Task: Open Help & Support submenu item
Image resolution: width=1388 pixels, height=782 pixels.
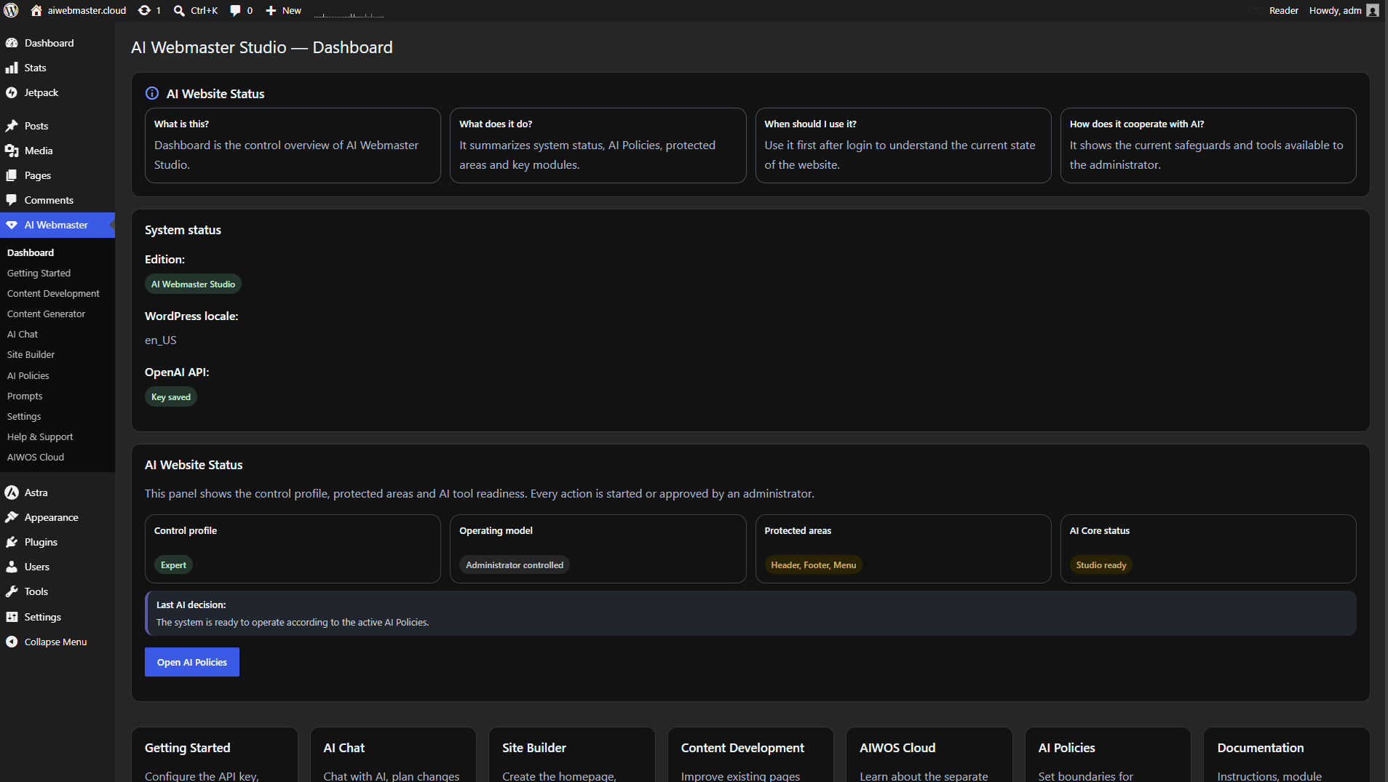Action: pyautogui.click(x=40, y=436)
